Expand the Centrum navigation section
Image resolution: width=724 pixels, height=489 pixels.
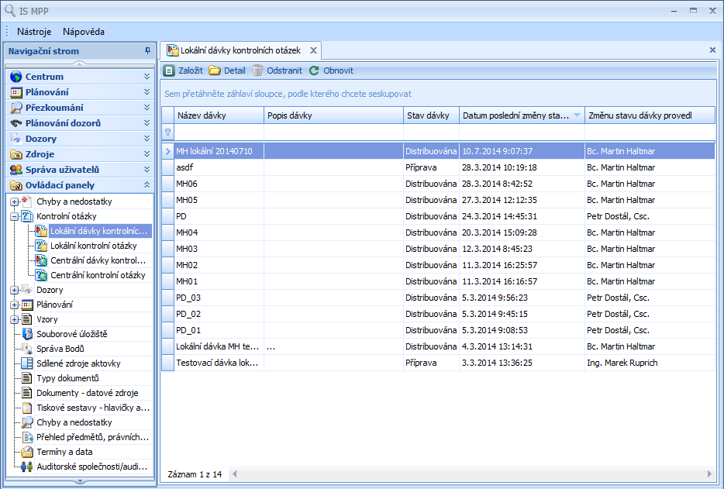click(147, 77)
